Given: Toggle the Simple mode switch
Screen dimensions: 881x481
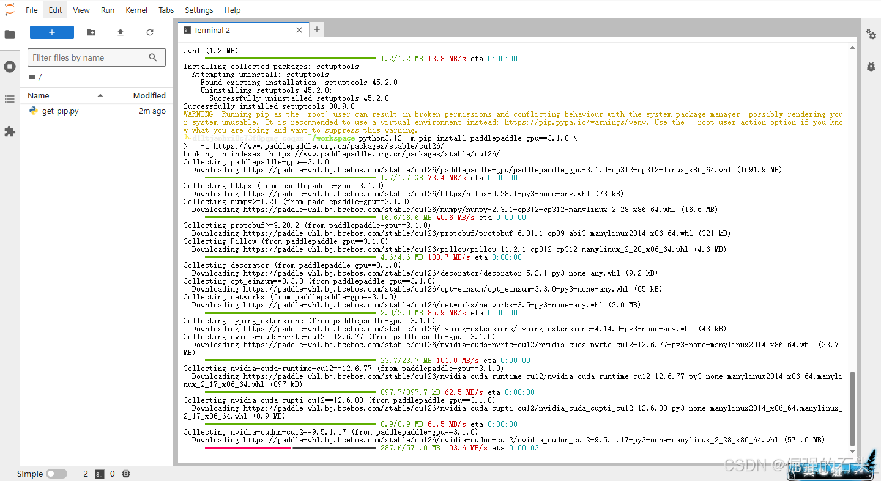Looking at the screenshot, I should (x=56, y=474).
